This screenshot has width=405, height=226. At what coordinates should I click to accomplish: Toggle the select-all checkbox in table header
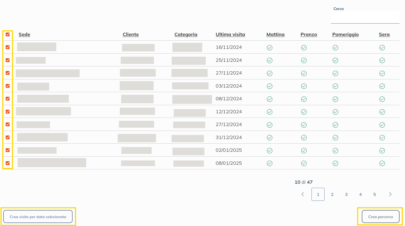point(8,34)
